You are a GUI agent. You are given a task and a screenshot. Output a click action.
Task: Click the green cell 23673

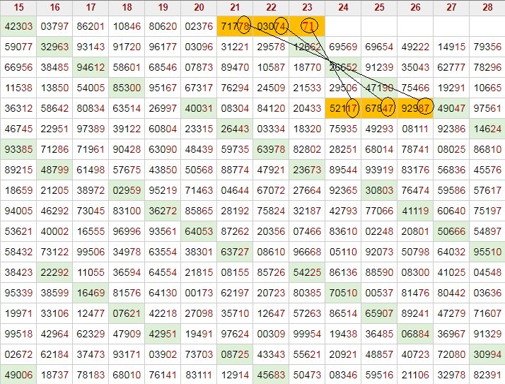307,170
